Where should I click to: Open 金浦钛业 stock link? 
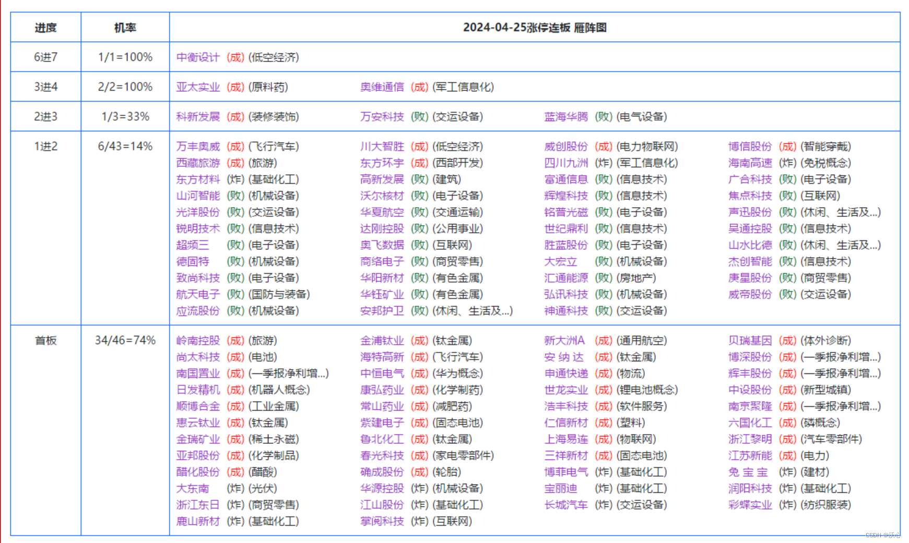coord(382,341)
